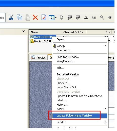Sort by Checked Out By column header
117x131 pixels.
74,32
